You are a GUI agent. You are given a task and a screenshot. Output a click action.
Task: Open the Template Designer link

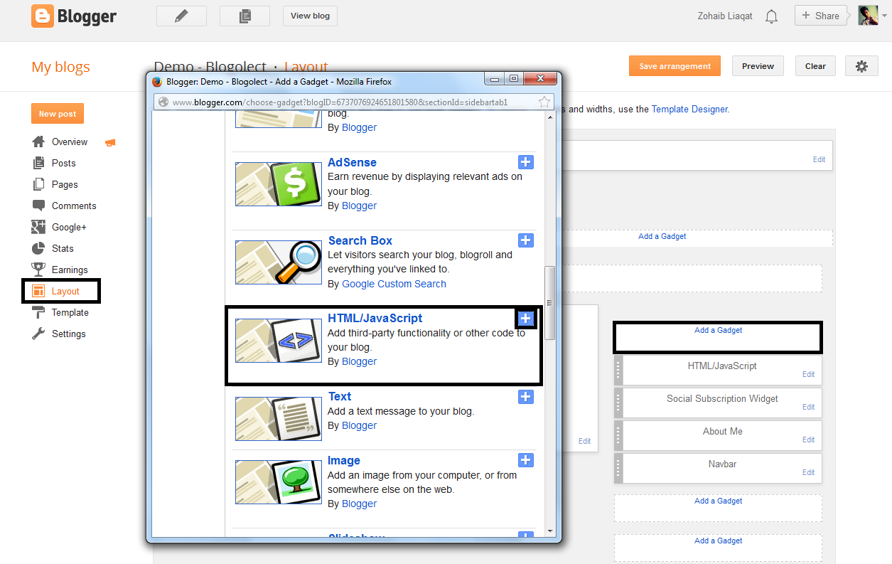click(689, 109)
